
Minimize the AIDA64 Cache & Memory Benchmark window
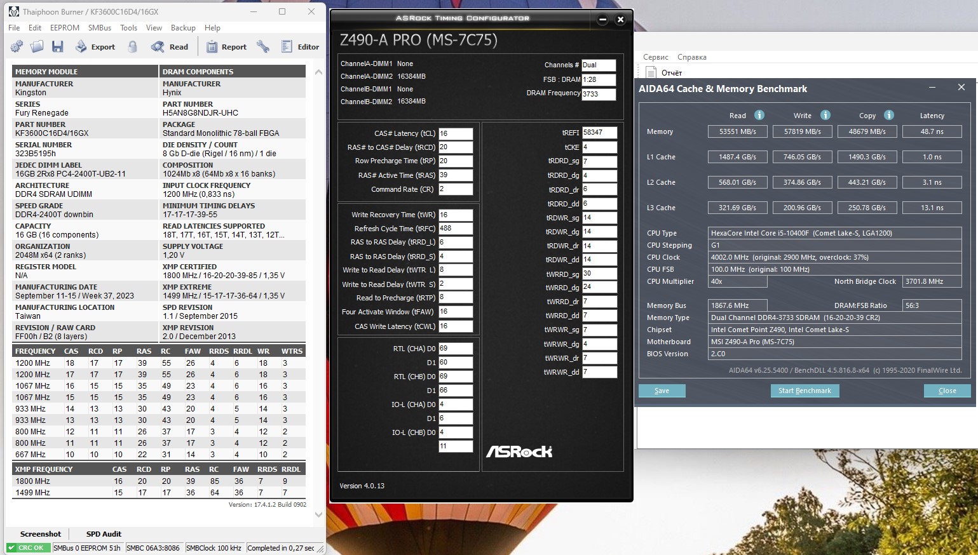(932, 87)
